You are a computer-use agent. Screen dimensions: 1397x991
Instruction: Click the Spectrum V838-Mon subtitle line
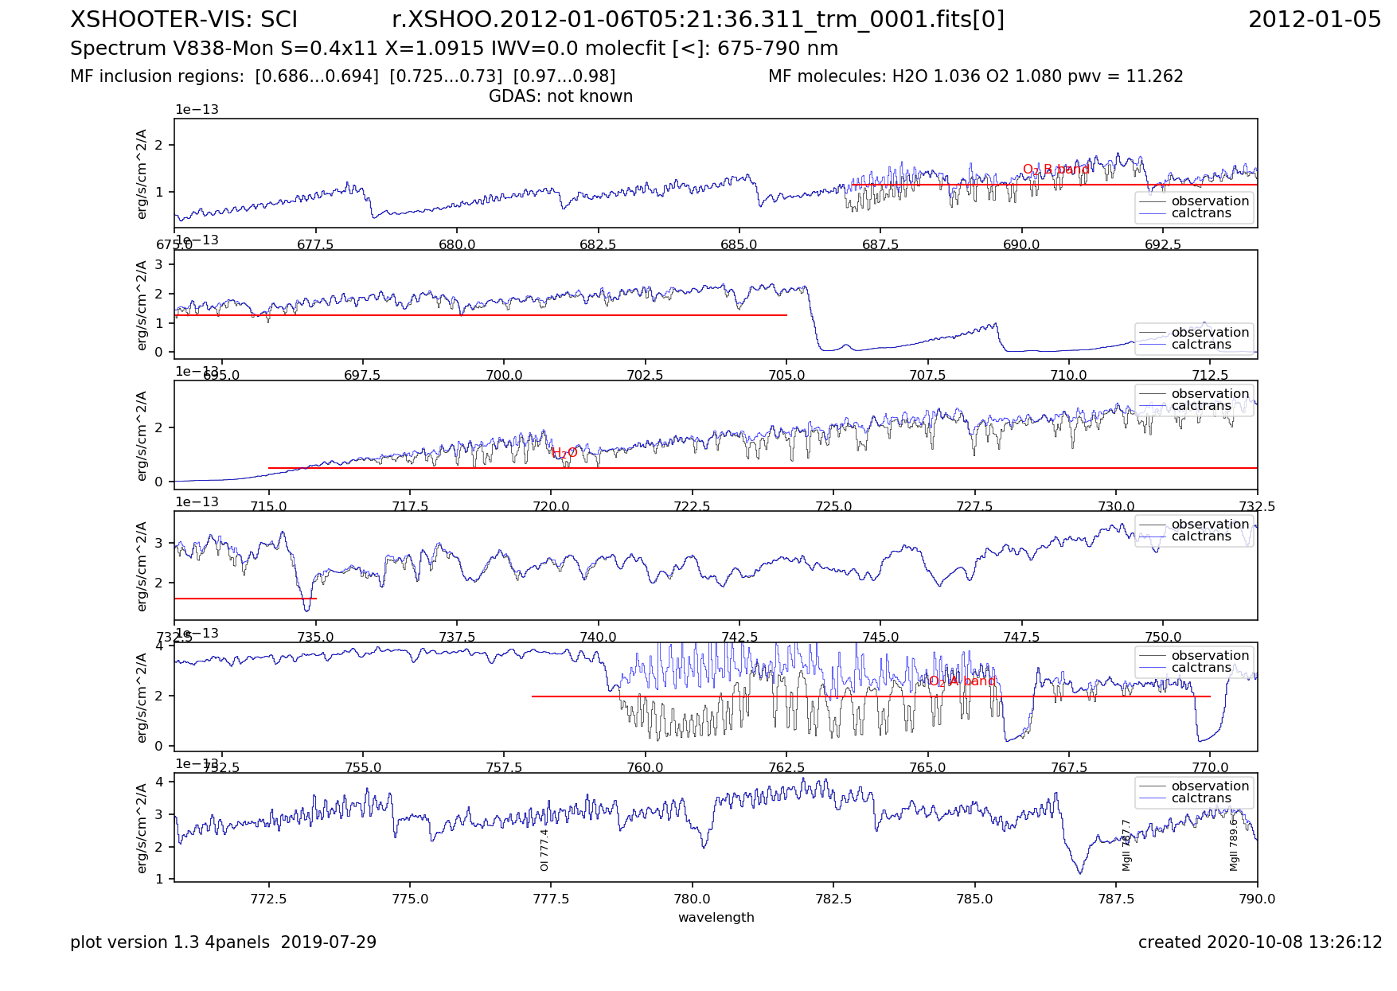[x=454, y=49]
